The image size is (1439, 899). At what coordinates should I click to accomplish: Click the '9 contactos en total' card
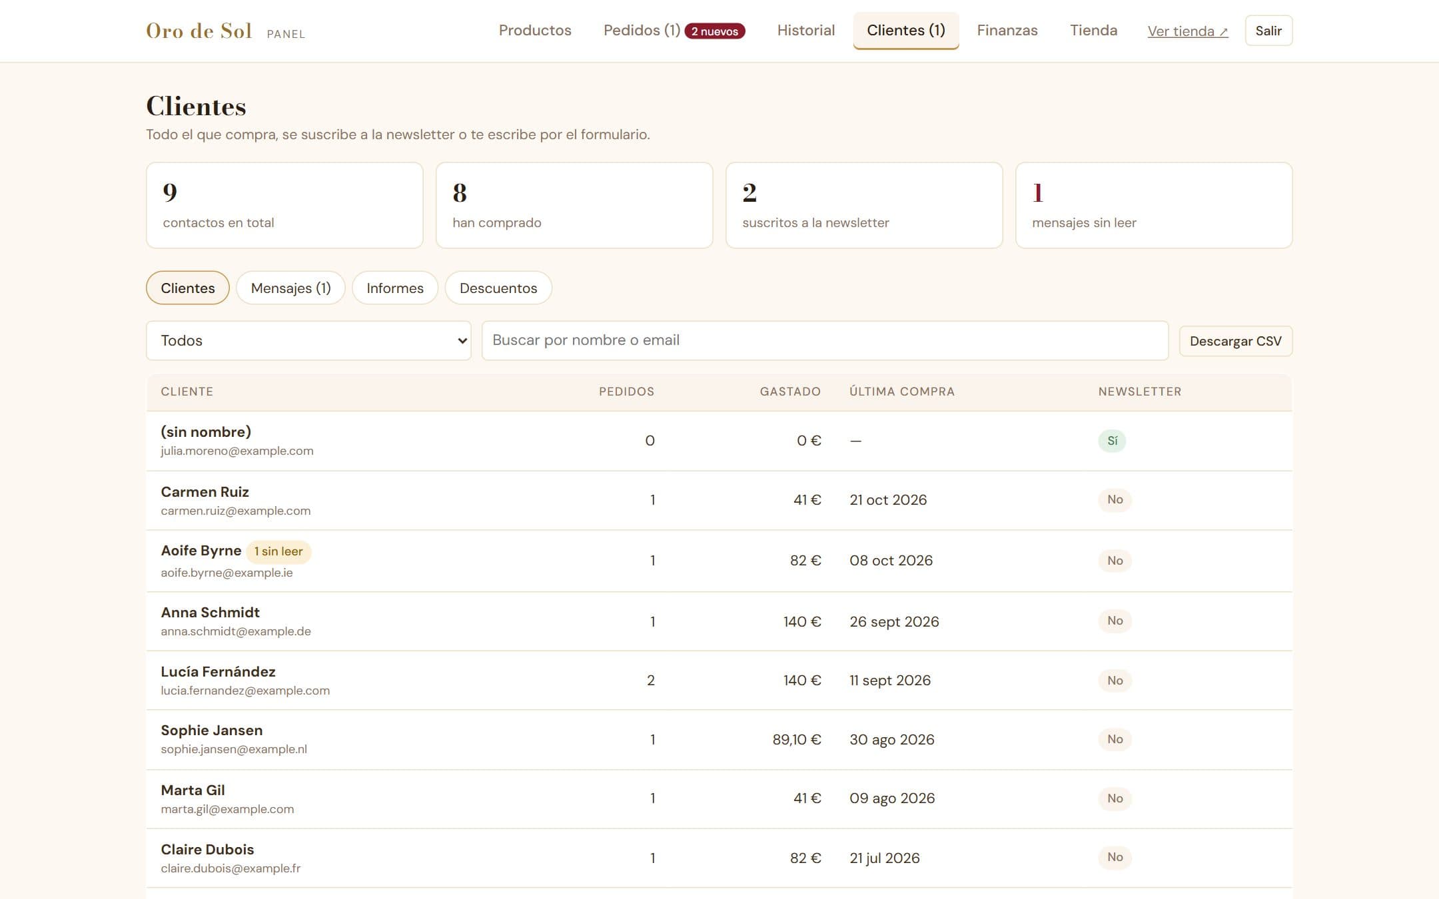tap(284, 205)
